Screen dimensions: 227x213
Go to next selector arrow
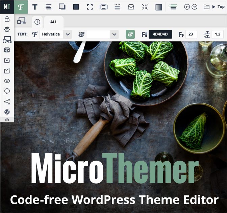point(195,7)
